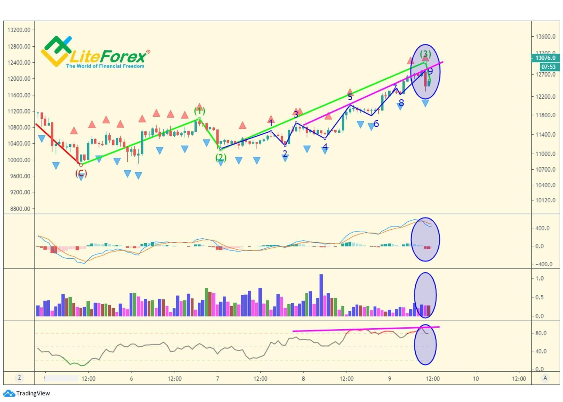Select the green (1) wave label
563x402 pixels.
coord(199,111)
